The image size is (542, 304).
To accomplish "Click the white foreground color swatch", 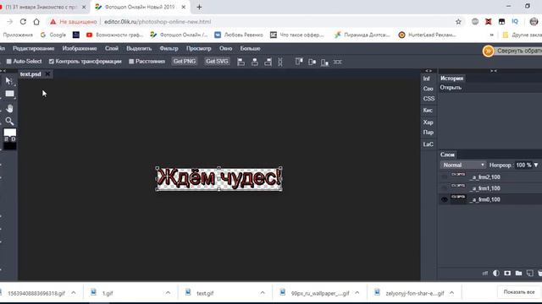I will point(9,132).
